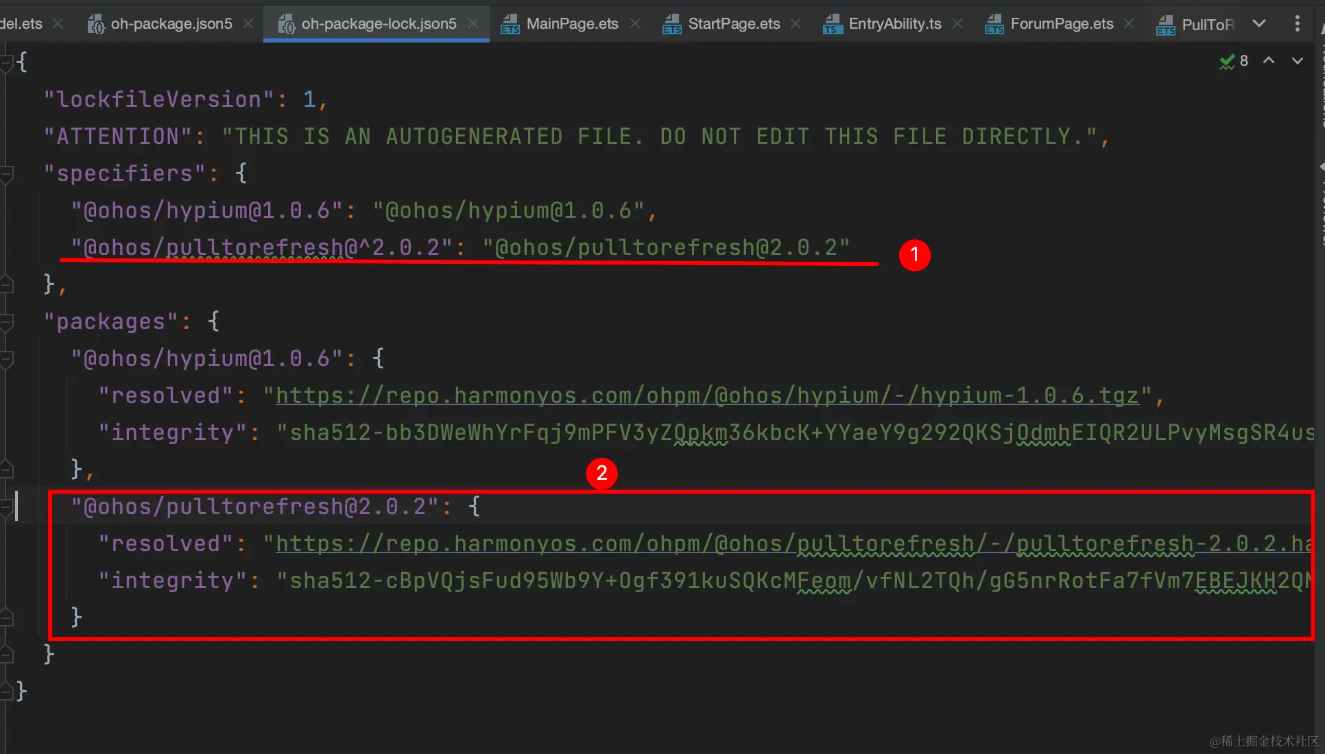The height and width of the screenshot is (754, 1325).
Task: Switch to the oh-package.json5 tab
Action: [171, 24]
